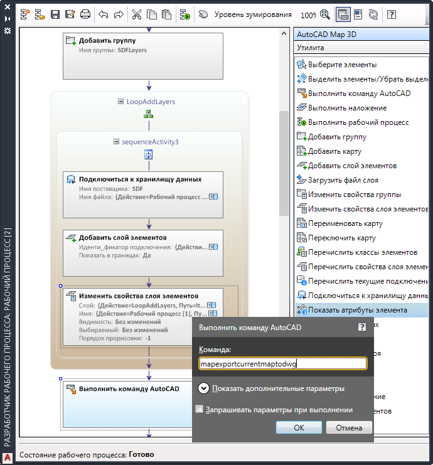Copy the selected activity

pyautogui.click(x=152, y=14)
